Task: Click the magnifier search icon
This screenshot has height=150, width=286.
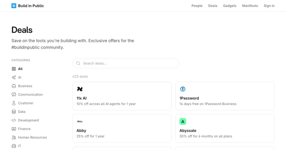Action: coord(78,64)
